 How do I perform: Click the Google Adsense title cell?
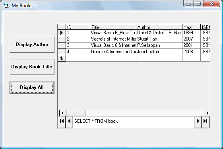point(113,52)
